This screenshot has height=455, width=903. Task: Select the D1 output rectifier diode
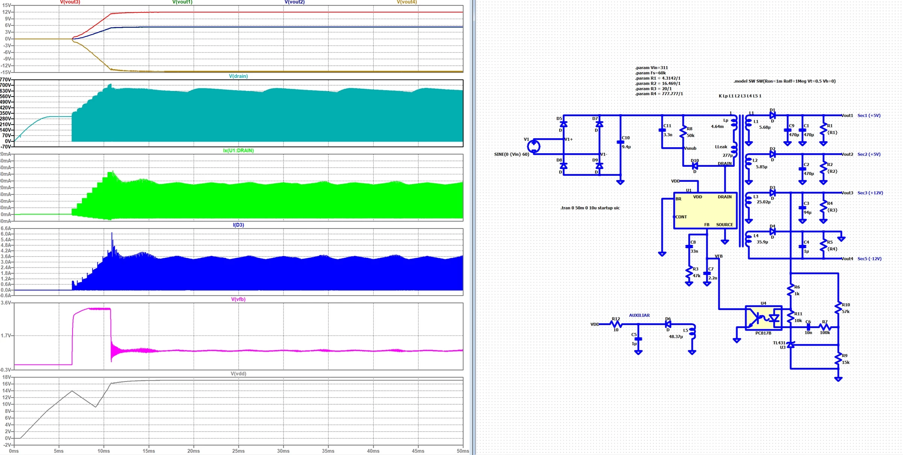point(773,115)
